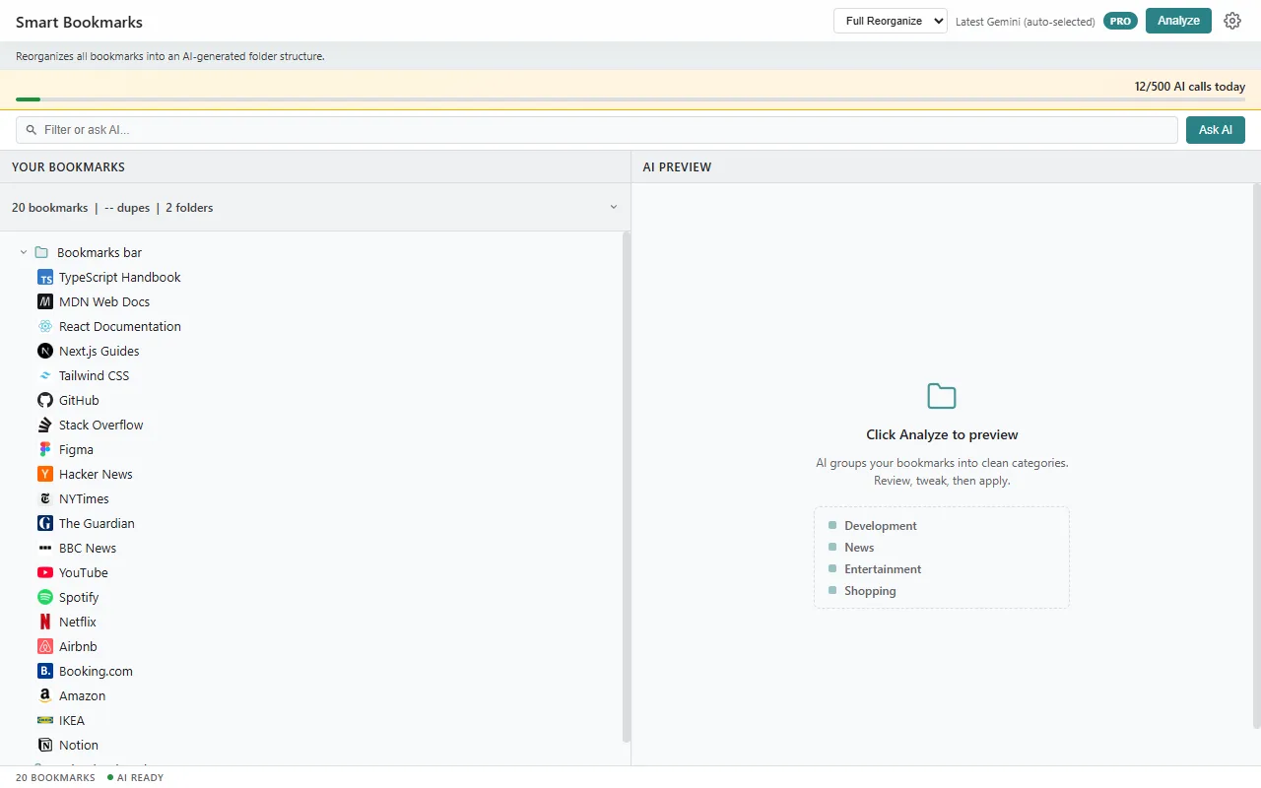This screenshot has height=788, width=1261.
Task: Click the Spotify logo icon
Action: click(x=44, y=598)
